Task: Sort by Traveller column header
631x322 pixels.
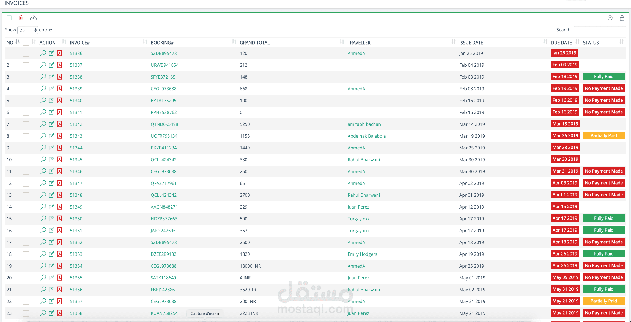Action: 359,43
